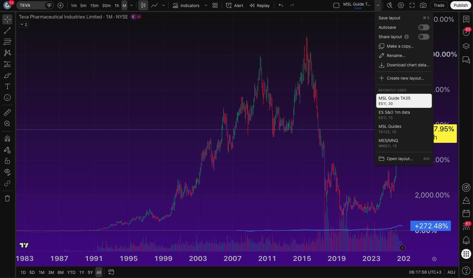Open the quick search icon
The image size is (473, 278).
tap(390, 5)
